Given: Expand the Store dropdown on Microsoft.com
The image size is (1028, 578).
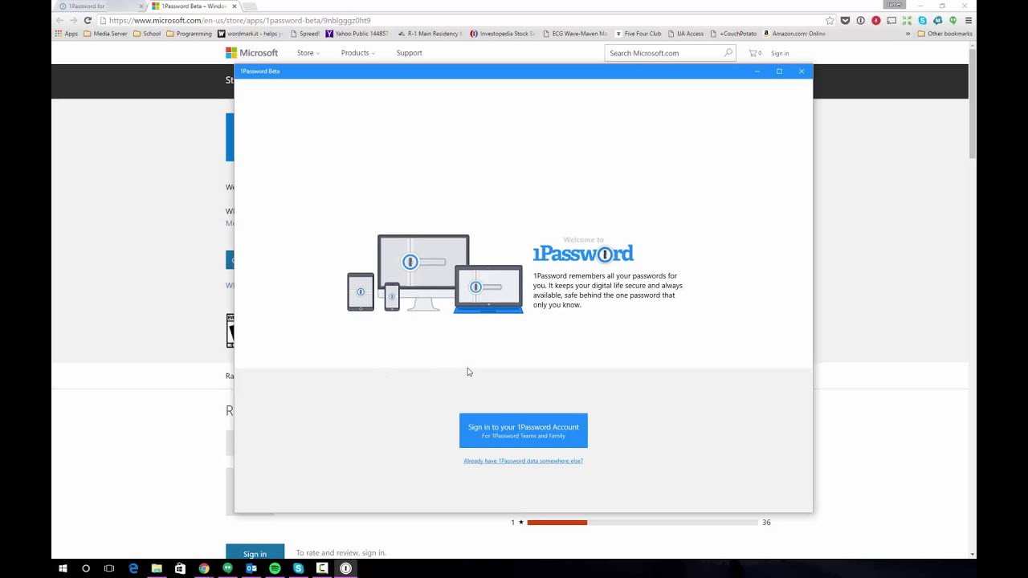Looking at the screenshot, I should click(308, 53).
